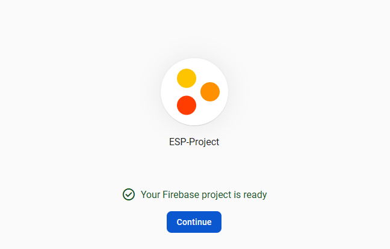The height and width of the screenshot is (249, 390).
Task: Click the three-dot animation badge center
Action: point(194,92)
